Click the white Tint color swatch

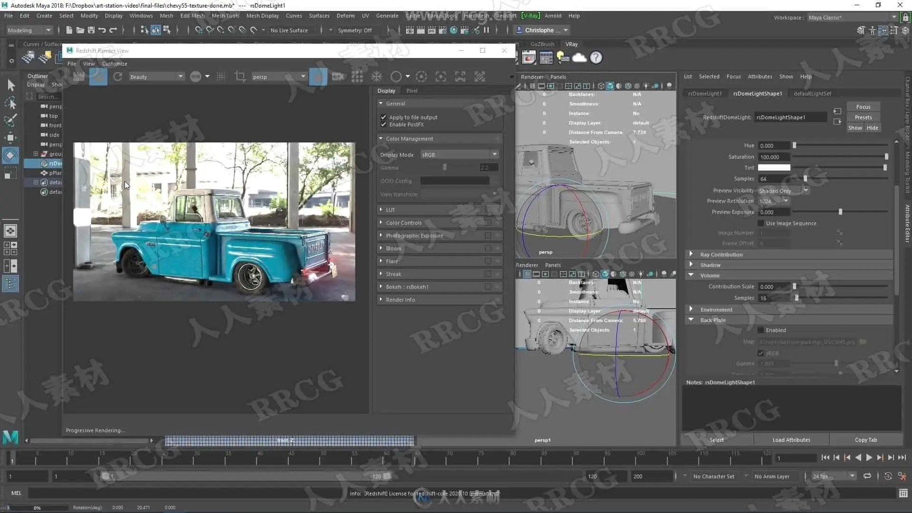click(x=774, y=168)
